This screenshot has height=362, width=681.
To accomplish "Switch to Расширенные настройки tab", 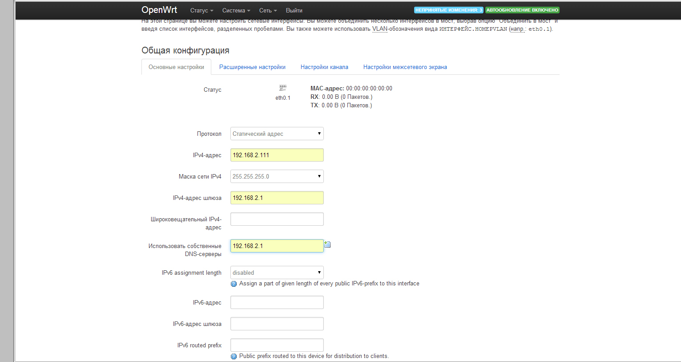I will click(252, 67).
